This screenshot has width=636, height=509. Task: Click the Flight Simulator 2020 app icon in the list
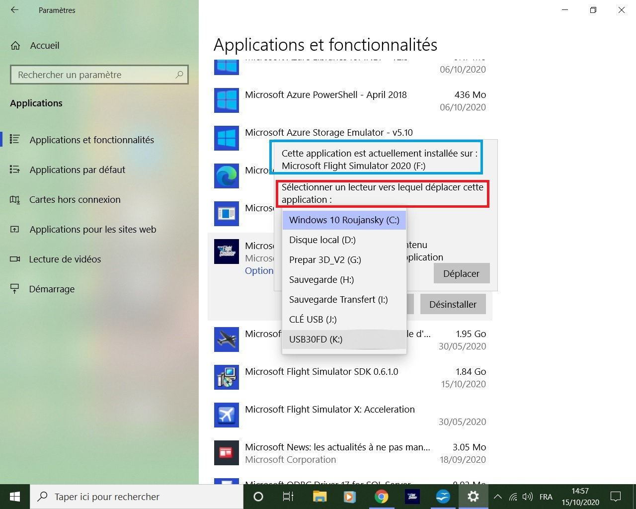(x=227, y=251)
